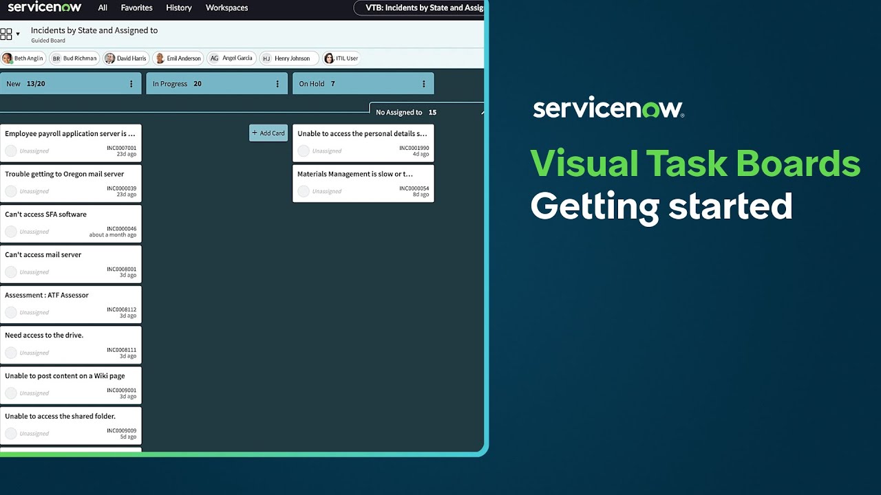Click incident number INC0000054

(x=414, y=188)
